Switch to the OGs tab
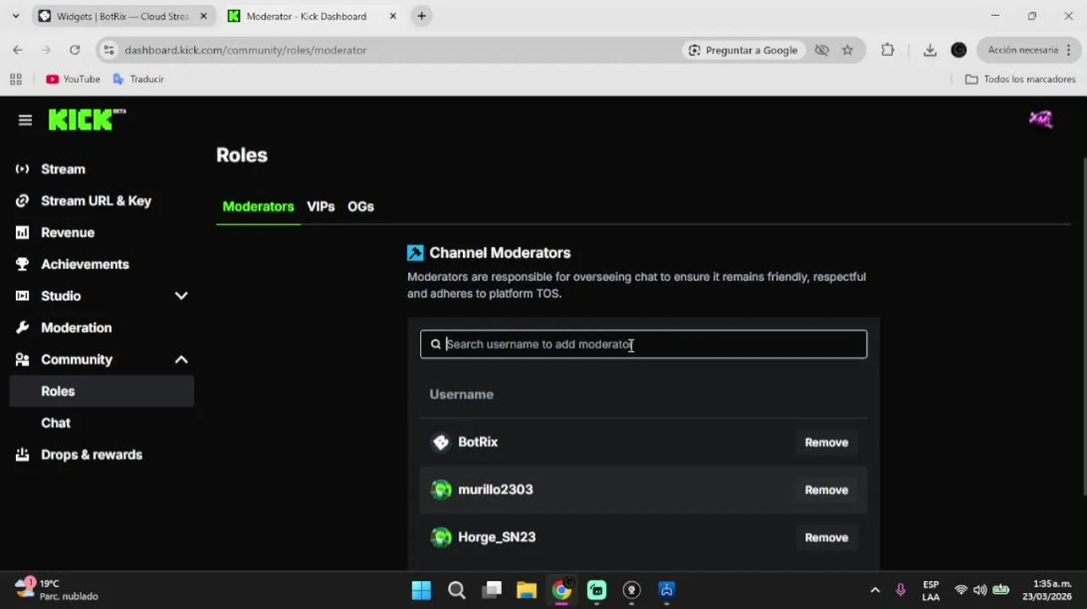This screenshot has width=1087, height=609. click(x=361, y=206)
